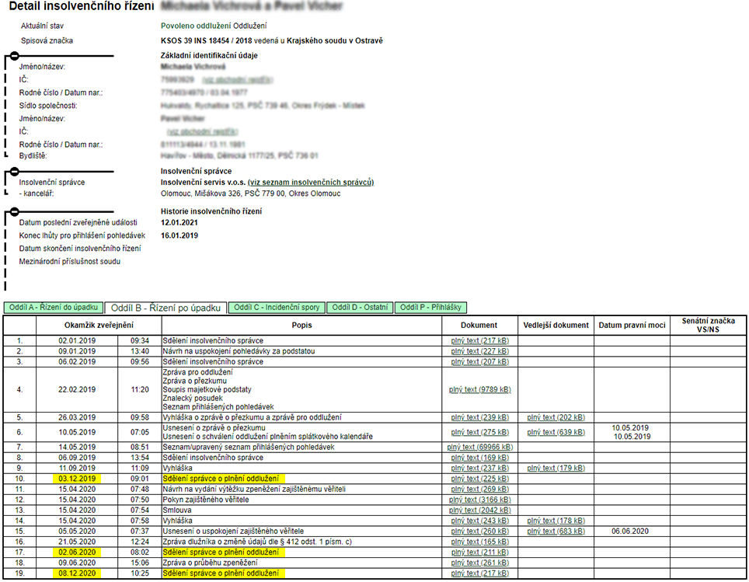
Task: Go to the Oddíl D - Ostatní tab
Action: point(361,307)
